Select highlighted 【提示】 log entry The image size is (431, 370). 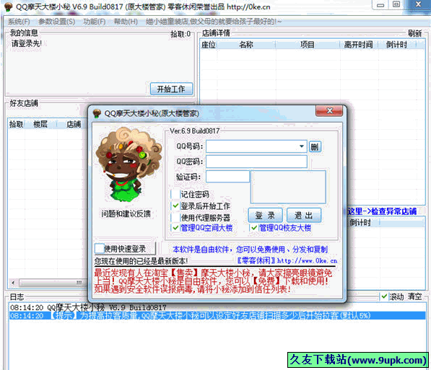click(217, 316)
